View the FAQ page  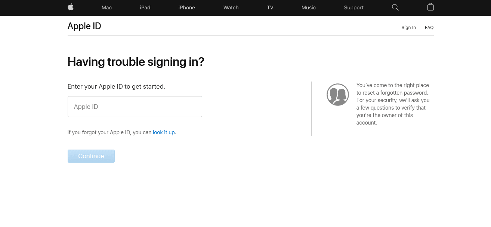point(429,27)
